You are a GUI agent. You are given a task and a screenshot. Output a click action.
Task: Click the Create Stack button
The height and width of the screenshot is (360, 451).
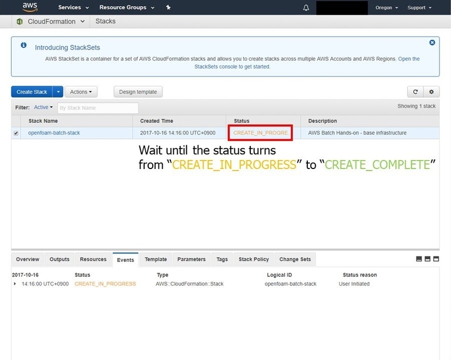point(32,92)
